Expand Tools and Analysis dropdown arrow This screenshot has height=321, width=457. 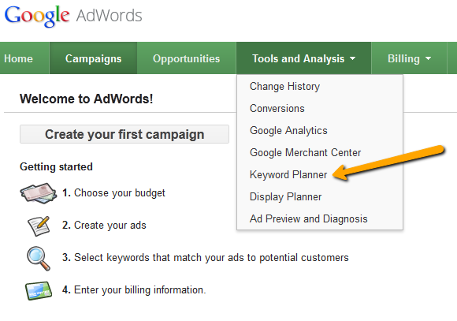pyautogui.click(x=353, y=58)
